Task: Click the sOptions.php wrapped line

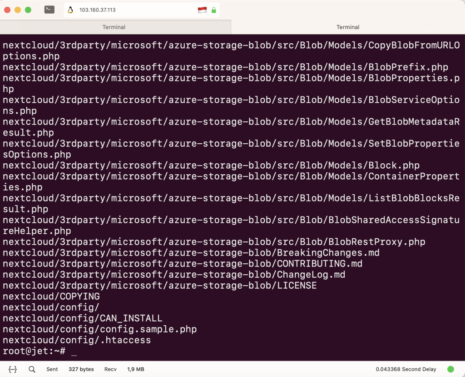Action: 37,155
